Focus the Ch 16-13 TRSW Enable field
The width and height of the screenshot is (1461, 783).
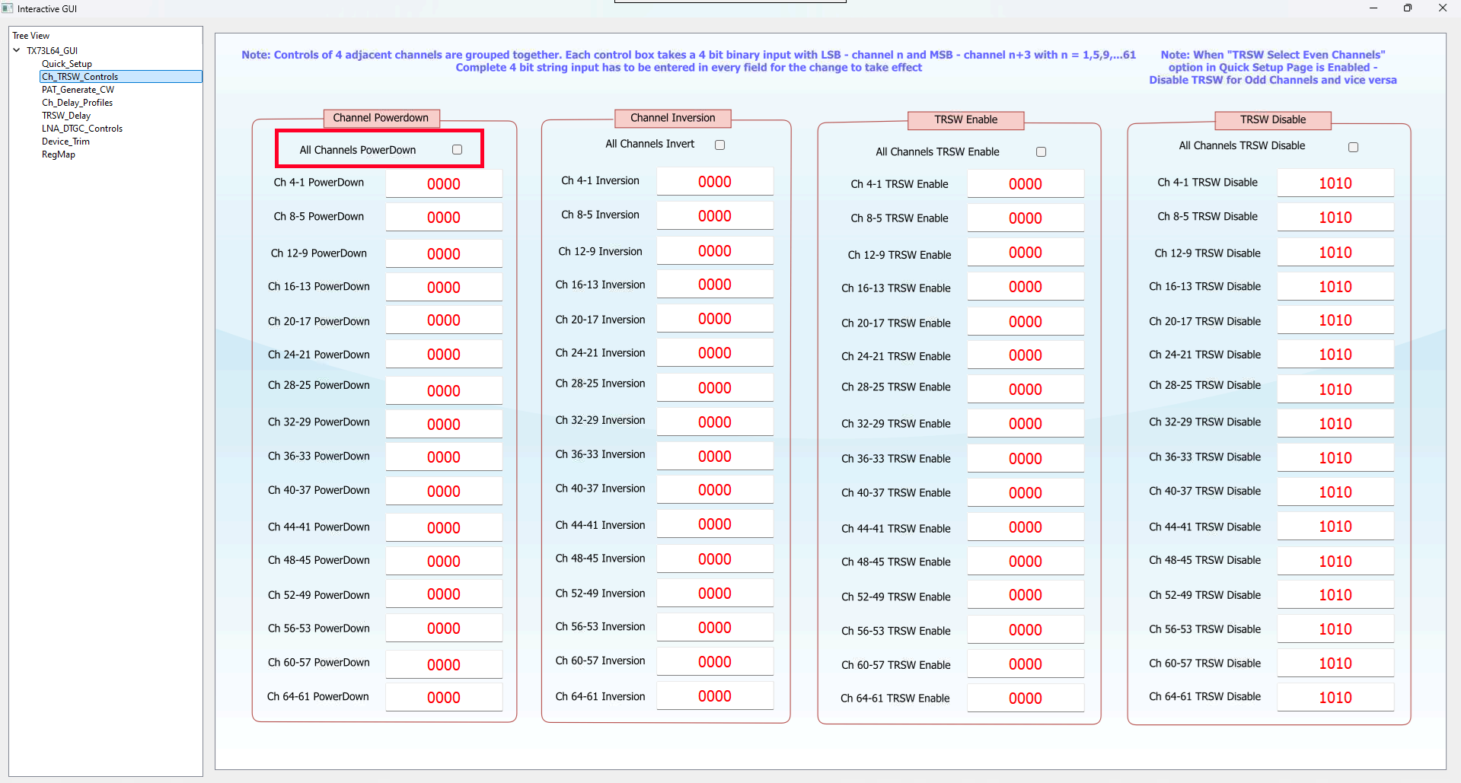click(x=1025, y=287)
